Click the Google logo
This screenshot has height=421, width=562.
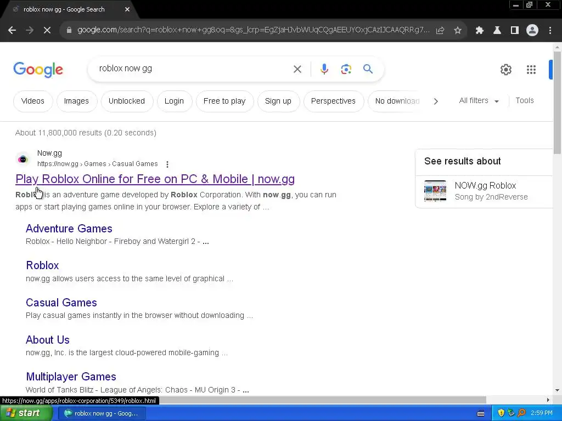(x=38, y=70)
